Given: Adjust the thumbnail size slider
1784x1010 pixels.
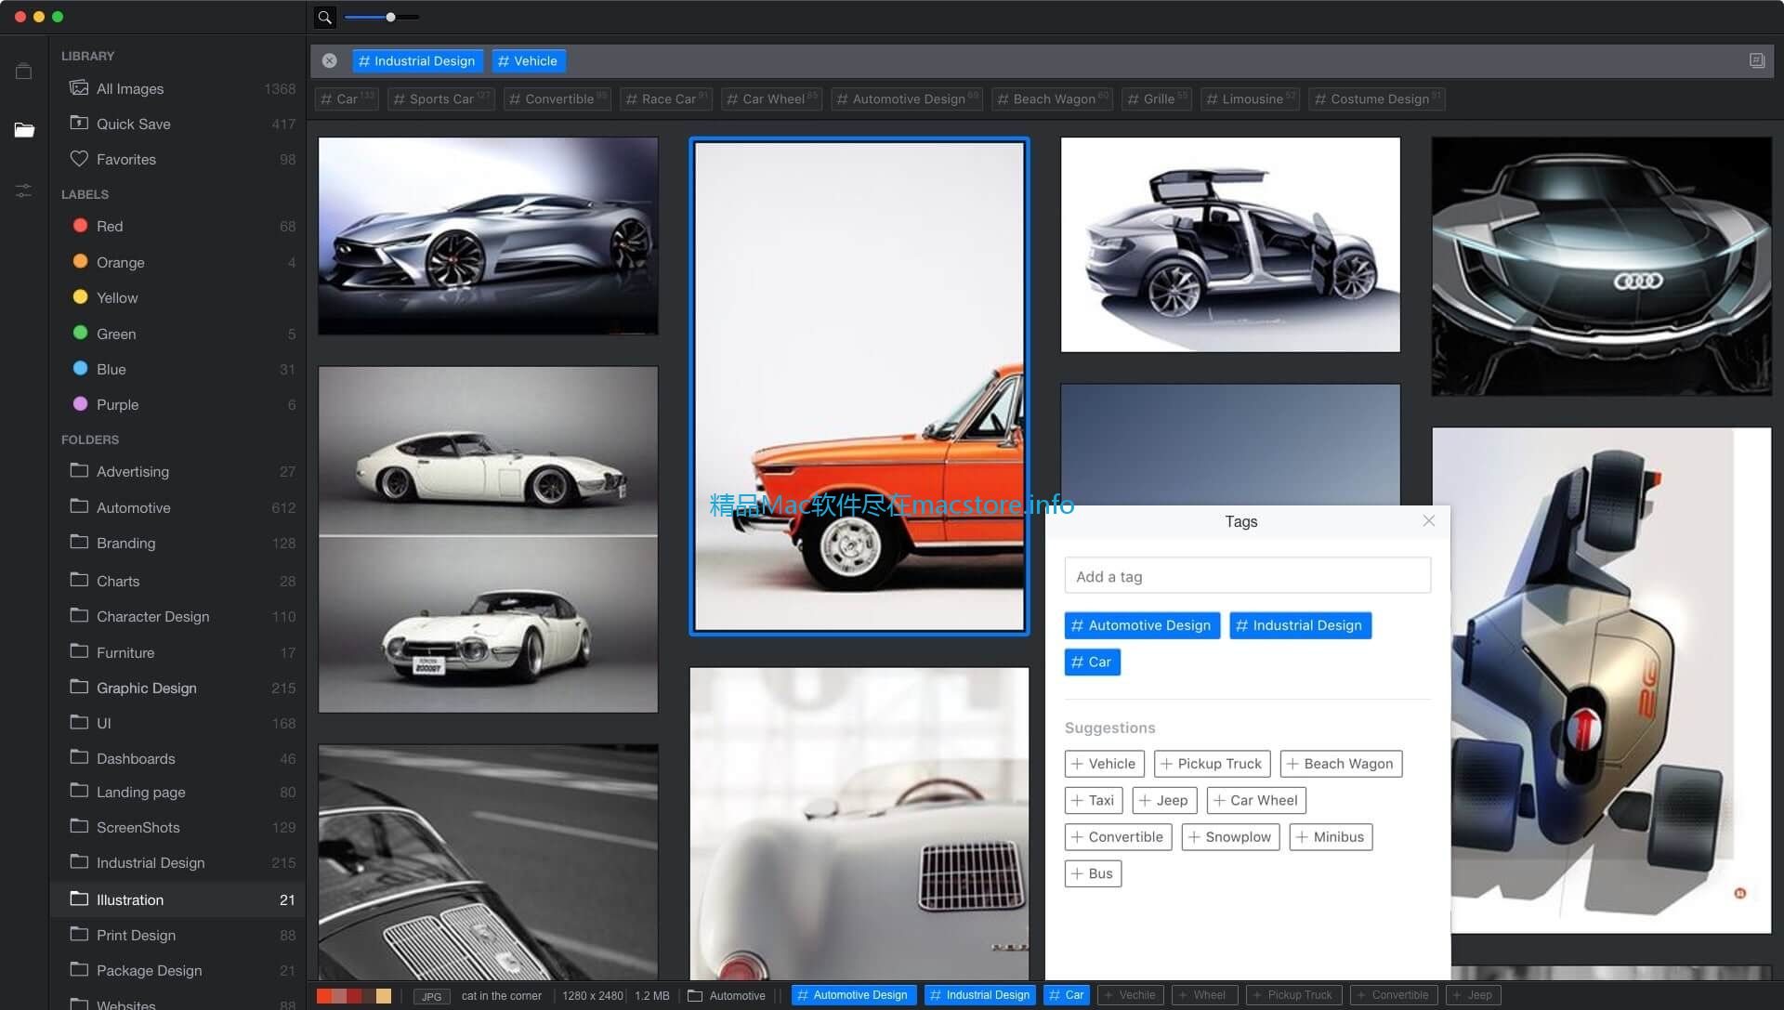Looking at the screenshot, I should (x=382, y=17).
